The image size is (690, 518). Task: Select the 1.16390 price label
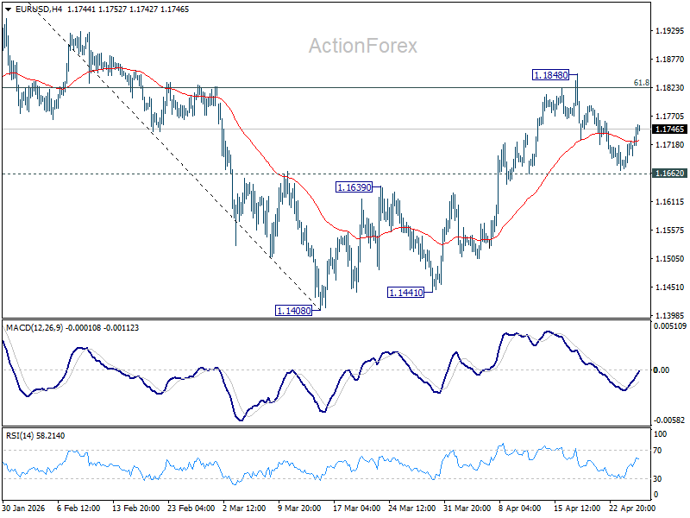click(354, 186)
